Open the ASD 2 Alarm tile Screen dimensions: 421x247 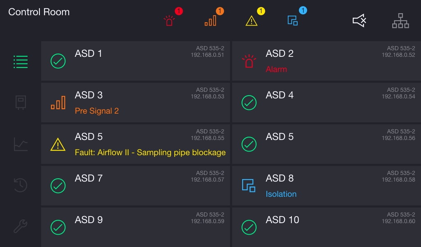tap(327, 61)
